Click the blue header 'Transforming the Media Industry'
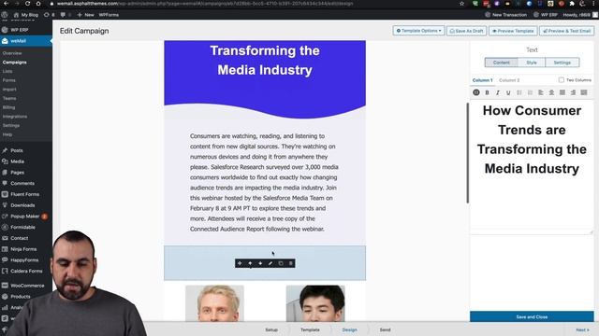 coord(265,60)
